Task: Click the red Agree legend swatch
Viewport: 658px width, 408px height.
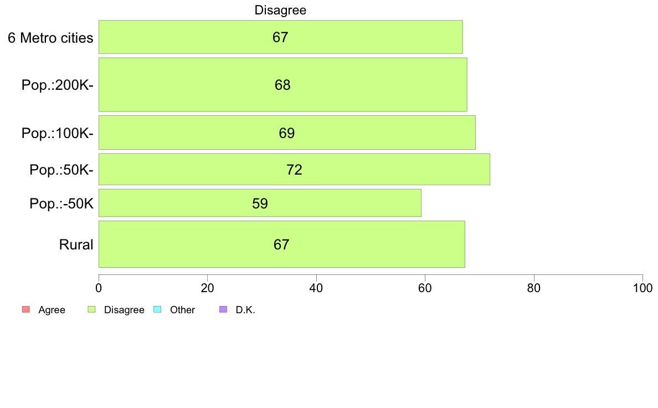Action: 26,310
